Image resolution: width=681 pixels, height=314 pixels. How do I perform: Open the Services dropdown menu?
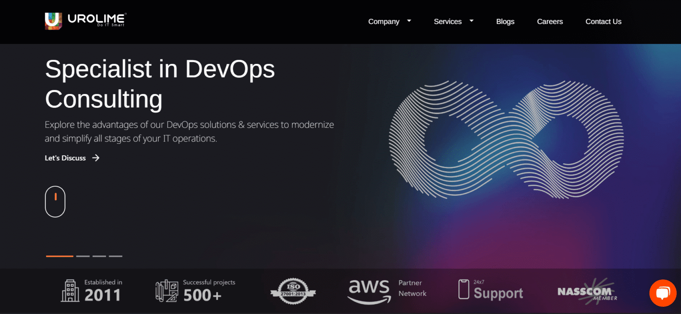pos(448,21)
